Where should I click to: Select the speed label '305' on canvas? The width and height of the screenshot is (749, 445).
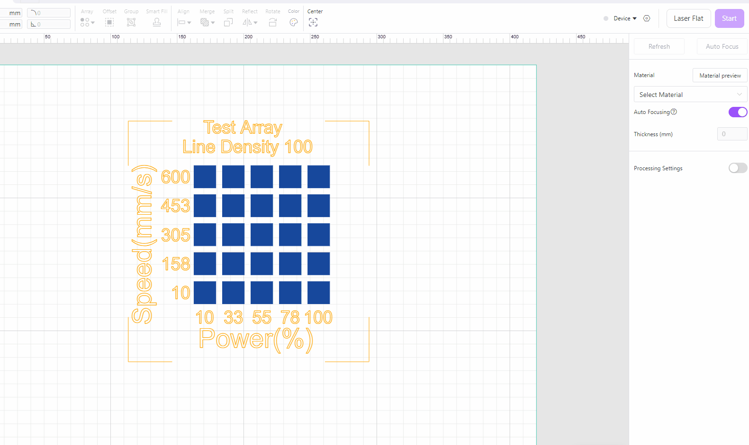click(x=176, y=235)
